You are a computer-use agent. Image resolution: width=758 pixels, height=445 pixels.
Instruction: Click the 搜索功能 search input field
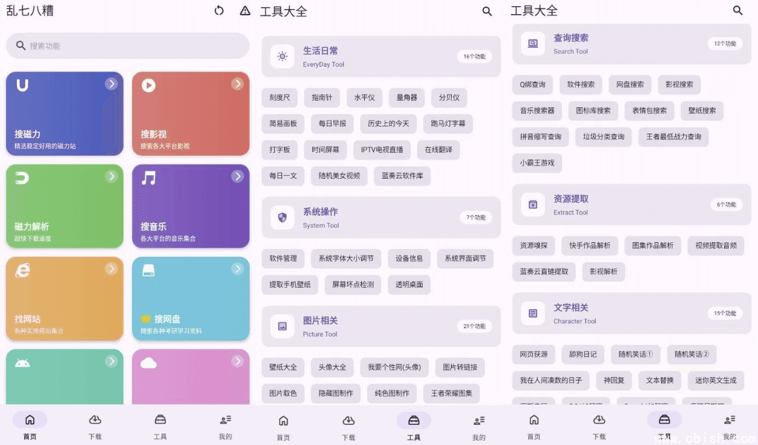click(x=127, y=45)
